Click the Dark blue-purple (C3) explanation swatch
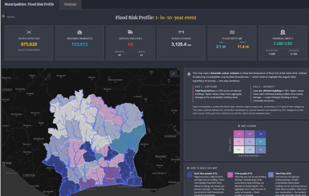309x196 pixels. [190, 175]
